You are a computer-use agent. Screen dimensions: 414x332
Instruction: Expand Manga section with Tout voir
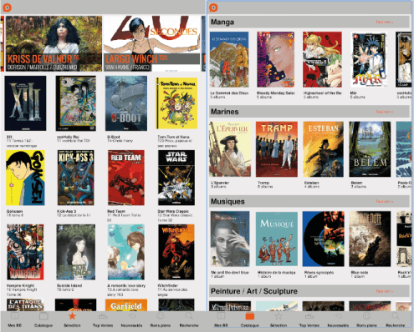(x=385, y=22)
